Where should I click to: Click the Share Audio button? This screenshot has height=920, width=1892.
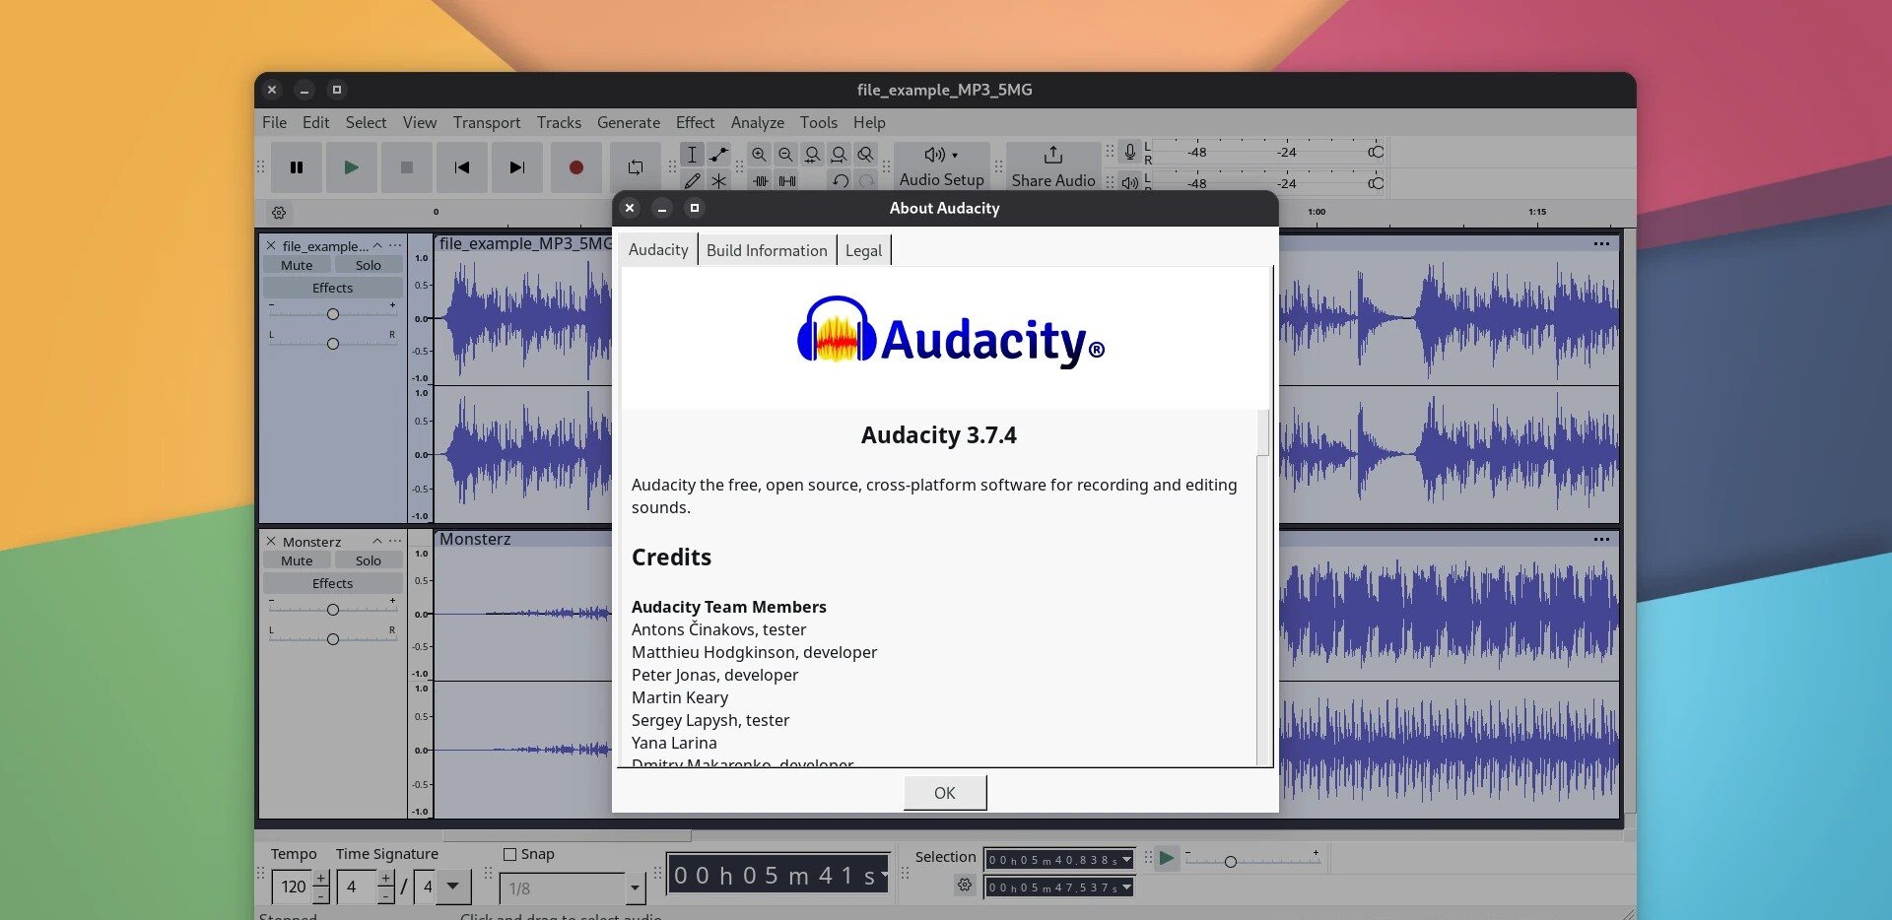pos(1052,166)
